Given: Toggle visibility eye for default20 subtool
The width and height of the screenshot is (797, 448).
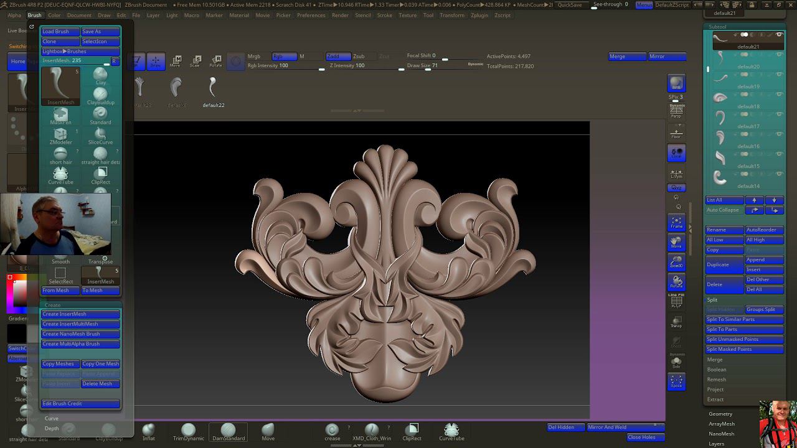Looking at the screenshot, I should (779, 55).
